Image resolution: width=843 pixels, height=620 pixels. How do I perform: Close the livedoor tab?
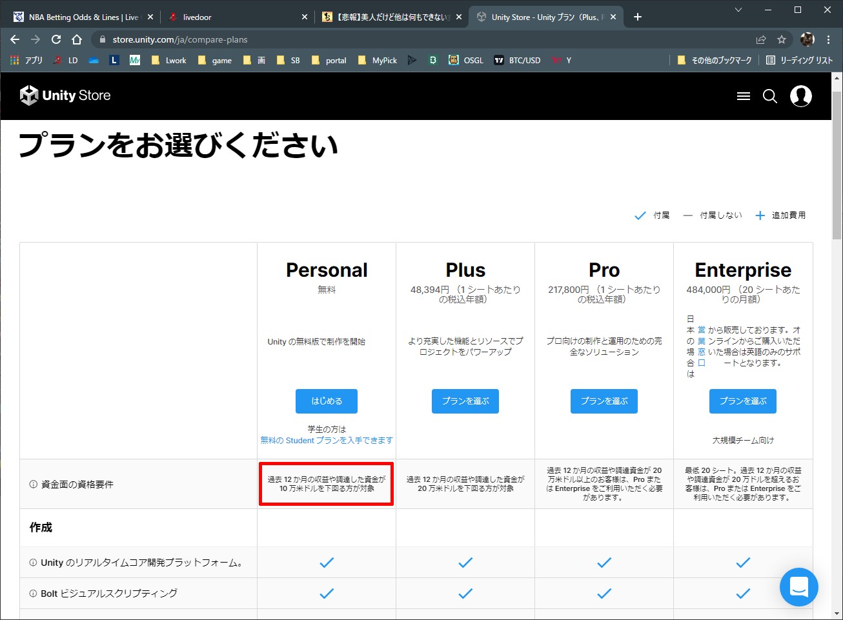[305, 17]
